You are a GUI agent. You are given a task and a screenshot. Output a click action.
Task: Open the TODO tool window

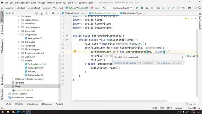[x=19, y=104]
